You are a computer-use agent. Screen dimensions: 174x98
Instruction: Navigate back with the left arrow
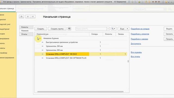[x=28, y=17]
